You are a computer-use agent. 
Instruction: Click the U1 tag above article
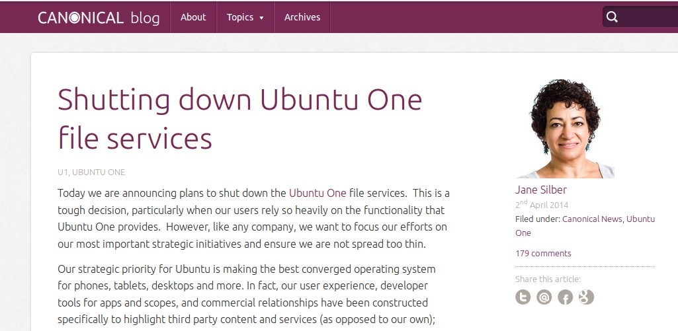(x=63, y=172)
